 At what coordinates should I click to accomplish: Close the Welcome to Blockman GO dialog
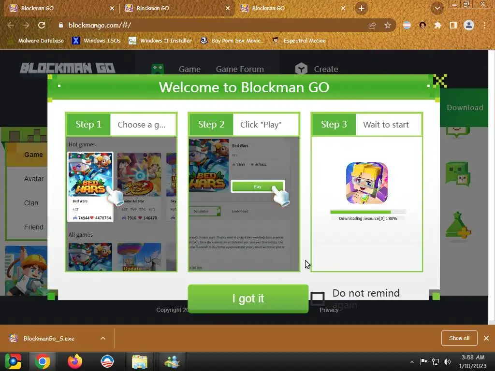pyautogui.click(x=440, y=81)
